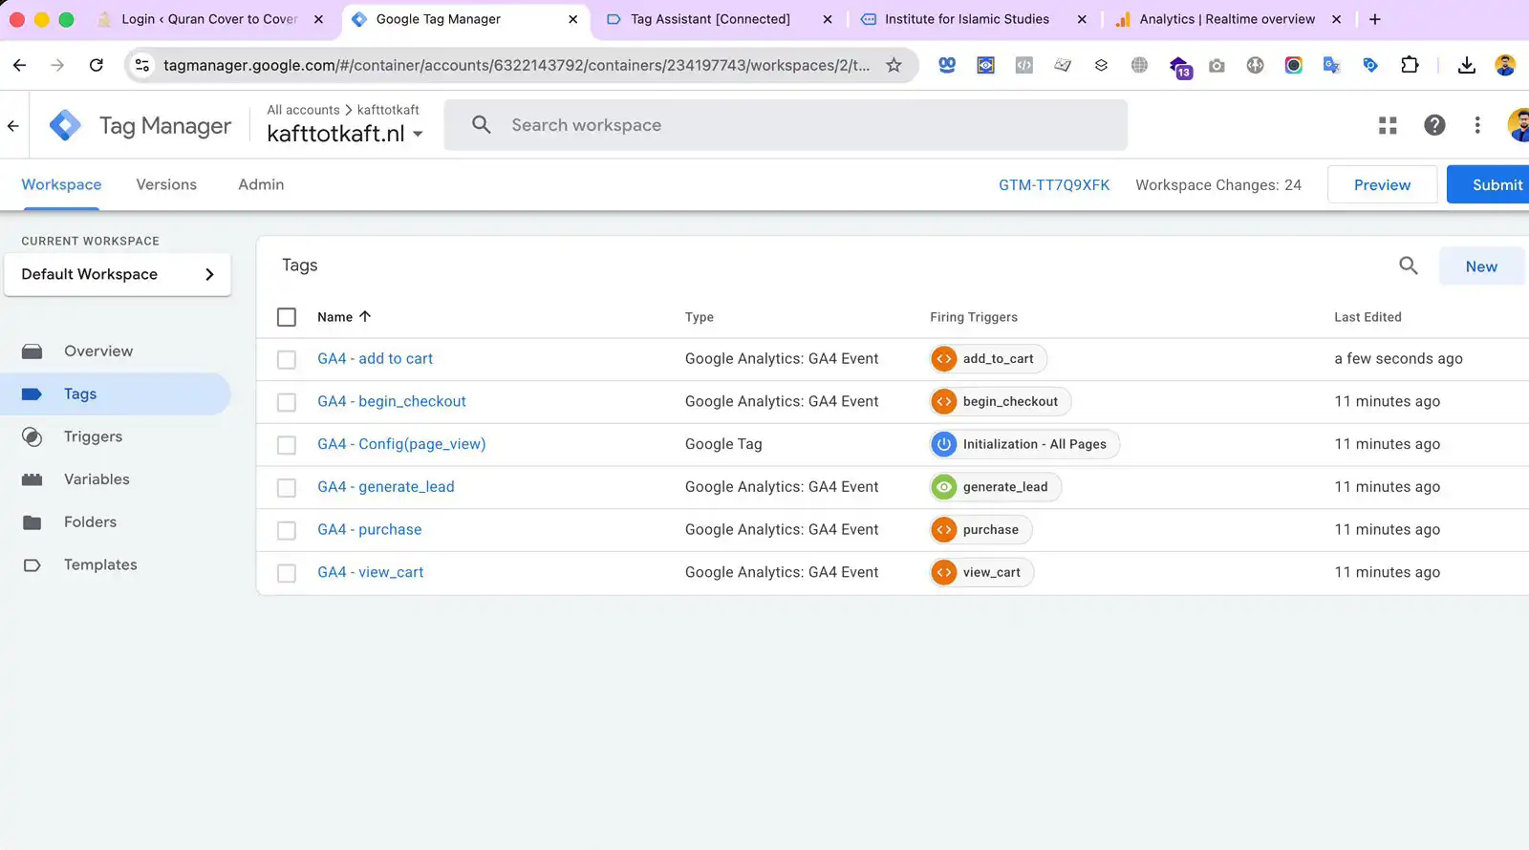Select all tags with the header checkbox
The height and width of the screenshot is (850, 1529).
point(287,317)
